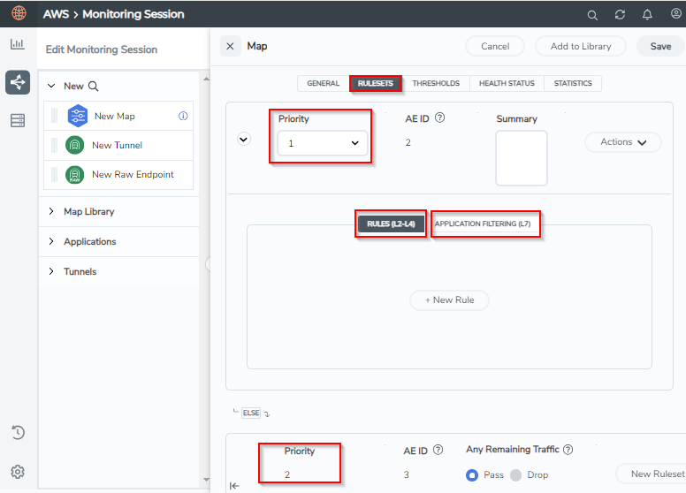The width and height of the screenshot is (686, 493).
Task: Show info for New Map
Action: [x=183, y=116]
